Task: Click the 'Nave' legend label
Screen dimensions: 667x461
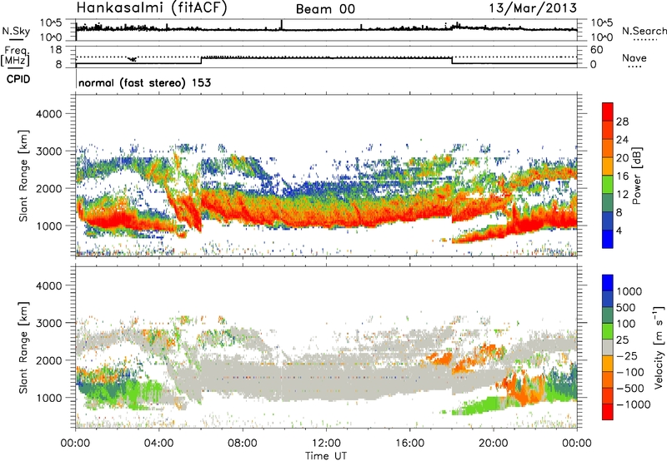Action: pyautogui.click(x=634, y=57)
